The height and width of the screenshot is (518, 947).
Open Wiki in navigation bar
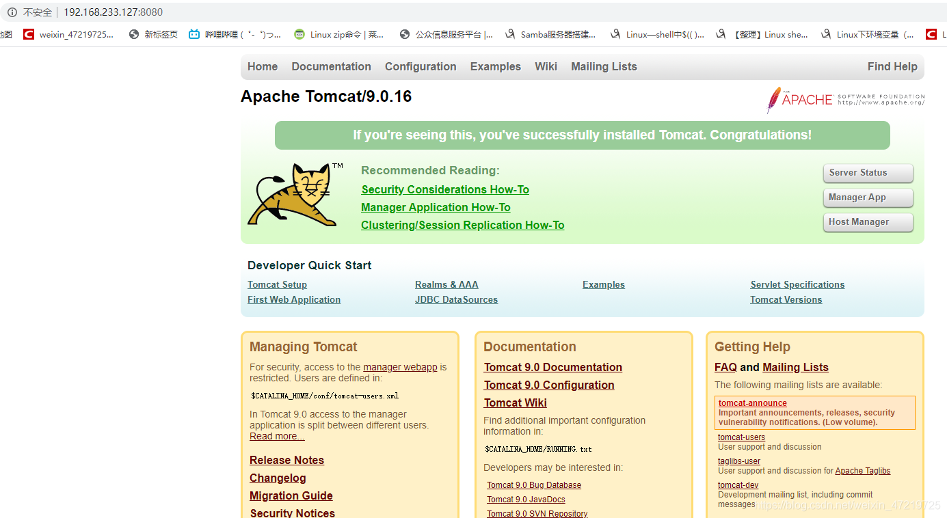(546, 66)
